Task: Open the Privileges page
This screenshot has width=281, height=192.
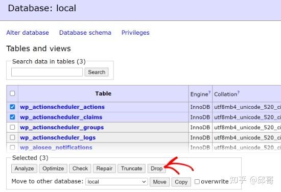Action: (135, 33)
